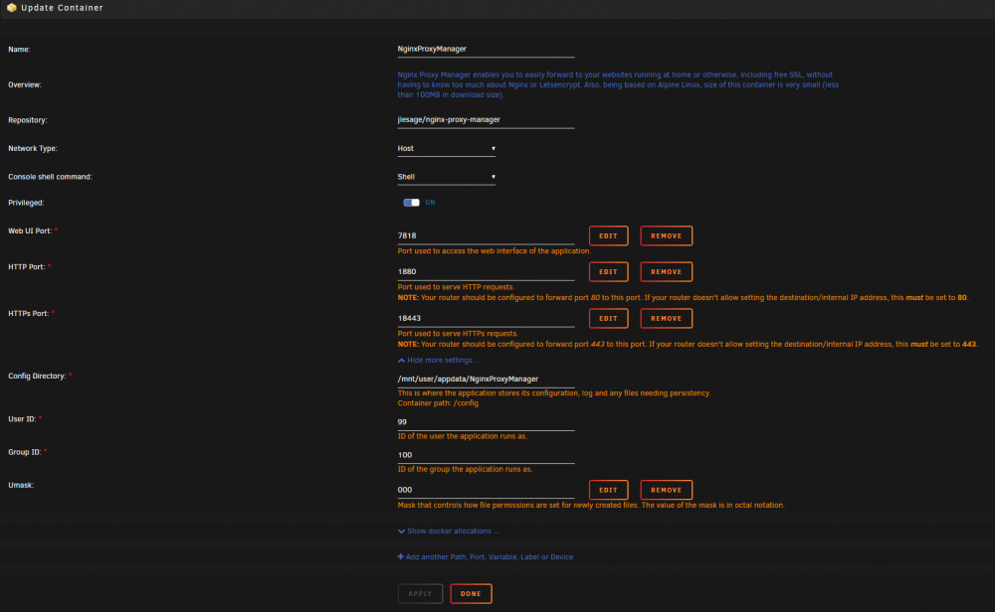Click the Apply button
This screenshot has width=995, height=612.
(x=420, y=594)
